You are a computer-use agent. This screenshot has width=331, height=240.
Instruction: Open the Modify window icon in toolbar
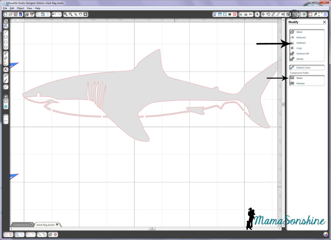(x=294, y=14)
